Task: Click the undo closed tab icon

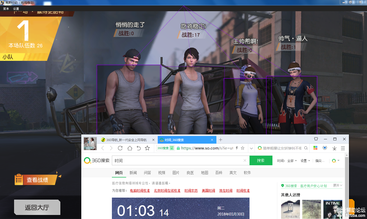Action: click(x=139, y=148)
